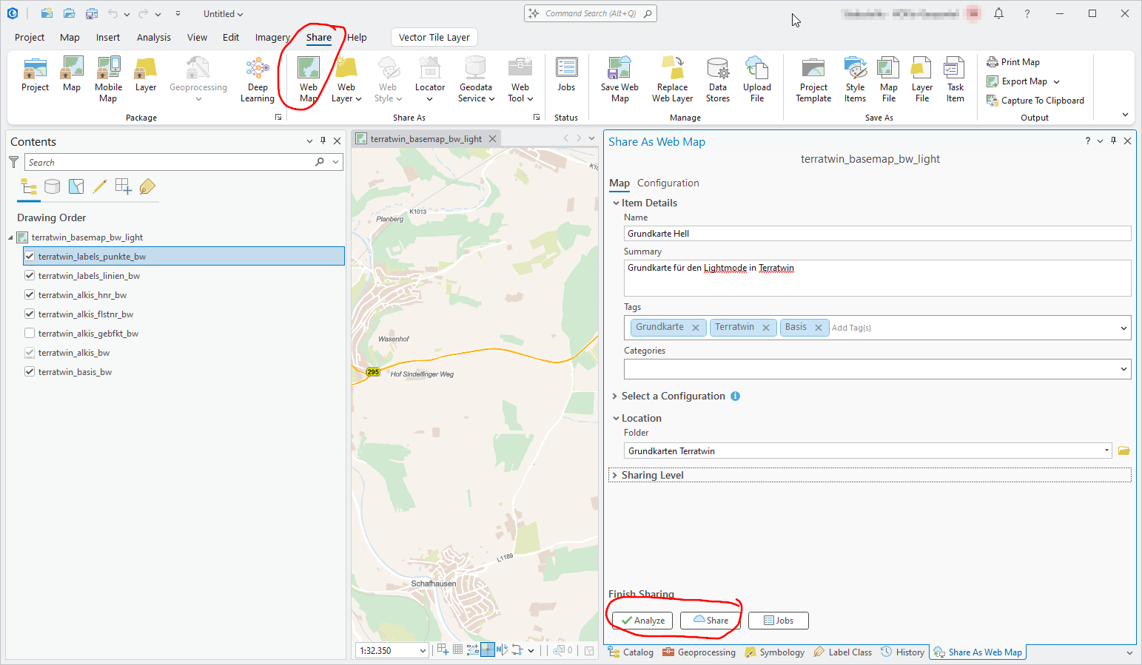
Task: Click the Style Items save icon
Action: pyautogui.click(x=855, y=78)
